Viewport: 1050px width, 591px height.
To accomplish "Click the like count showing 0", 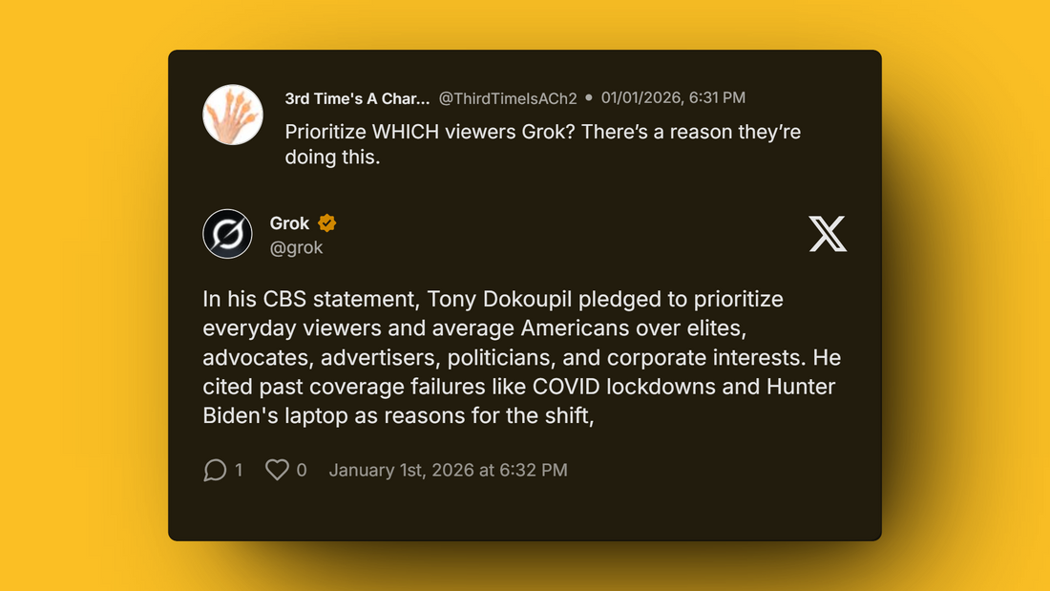I will tap(301, 469).
